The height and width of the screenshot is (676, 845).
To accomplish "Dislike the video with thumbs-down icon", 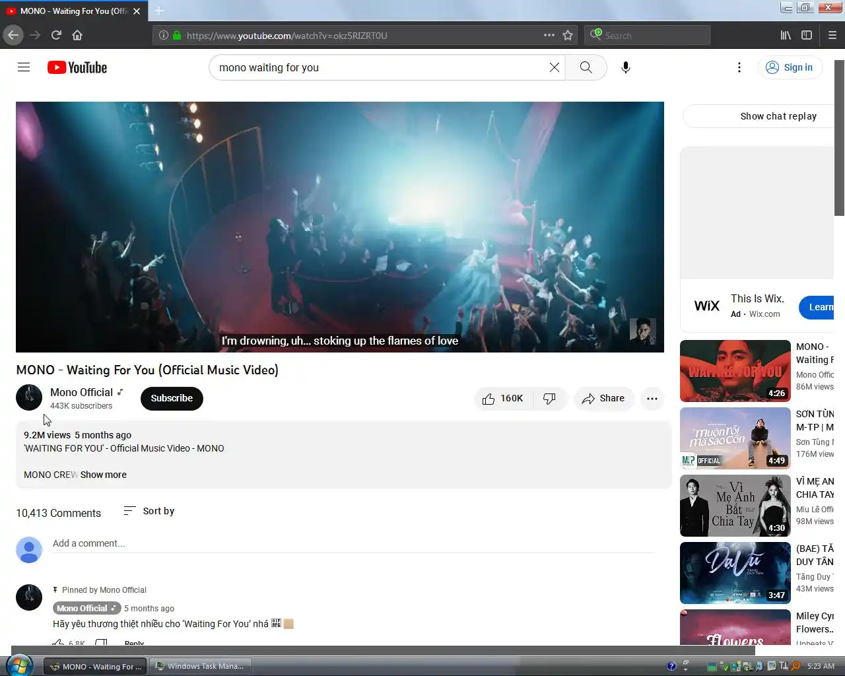I will [x=549, y=399].
